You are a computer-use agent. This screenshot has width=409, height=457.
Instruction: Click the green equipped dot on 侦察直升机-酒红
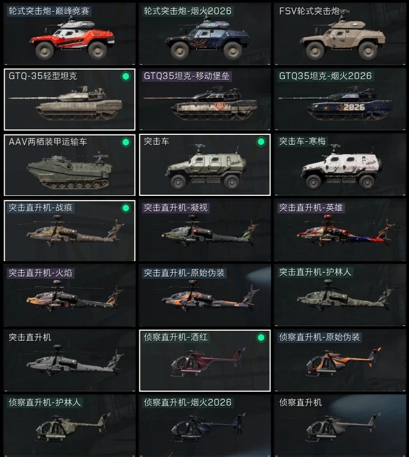point(261,338)
